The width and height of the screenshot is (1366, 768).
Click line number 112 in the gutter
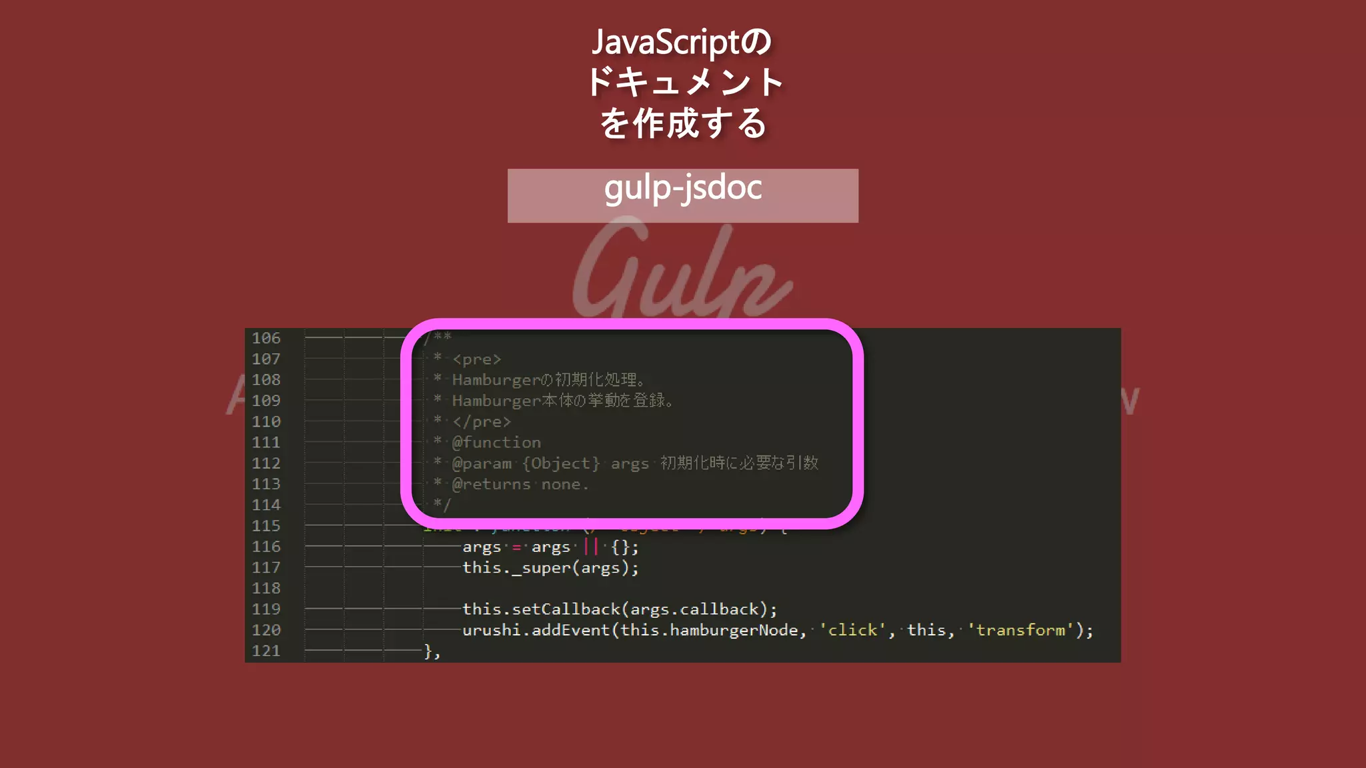pyautogui.click(x=266, y=463)
